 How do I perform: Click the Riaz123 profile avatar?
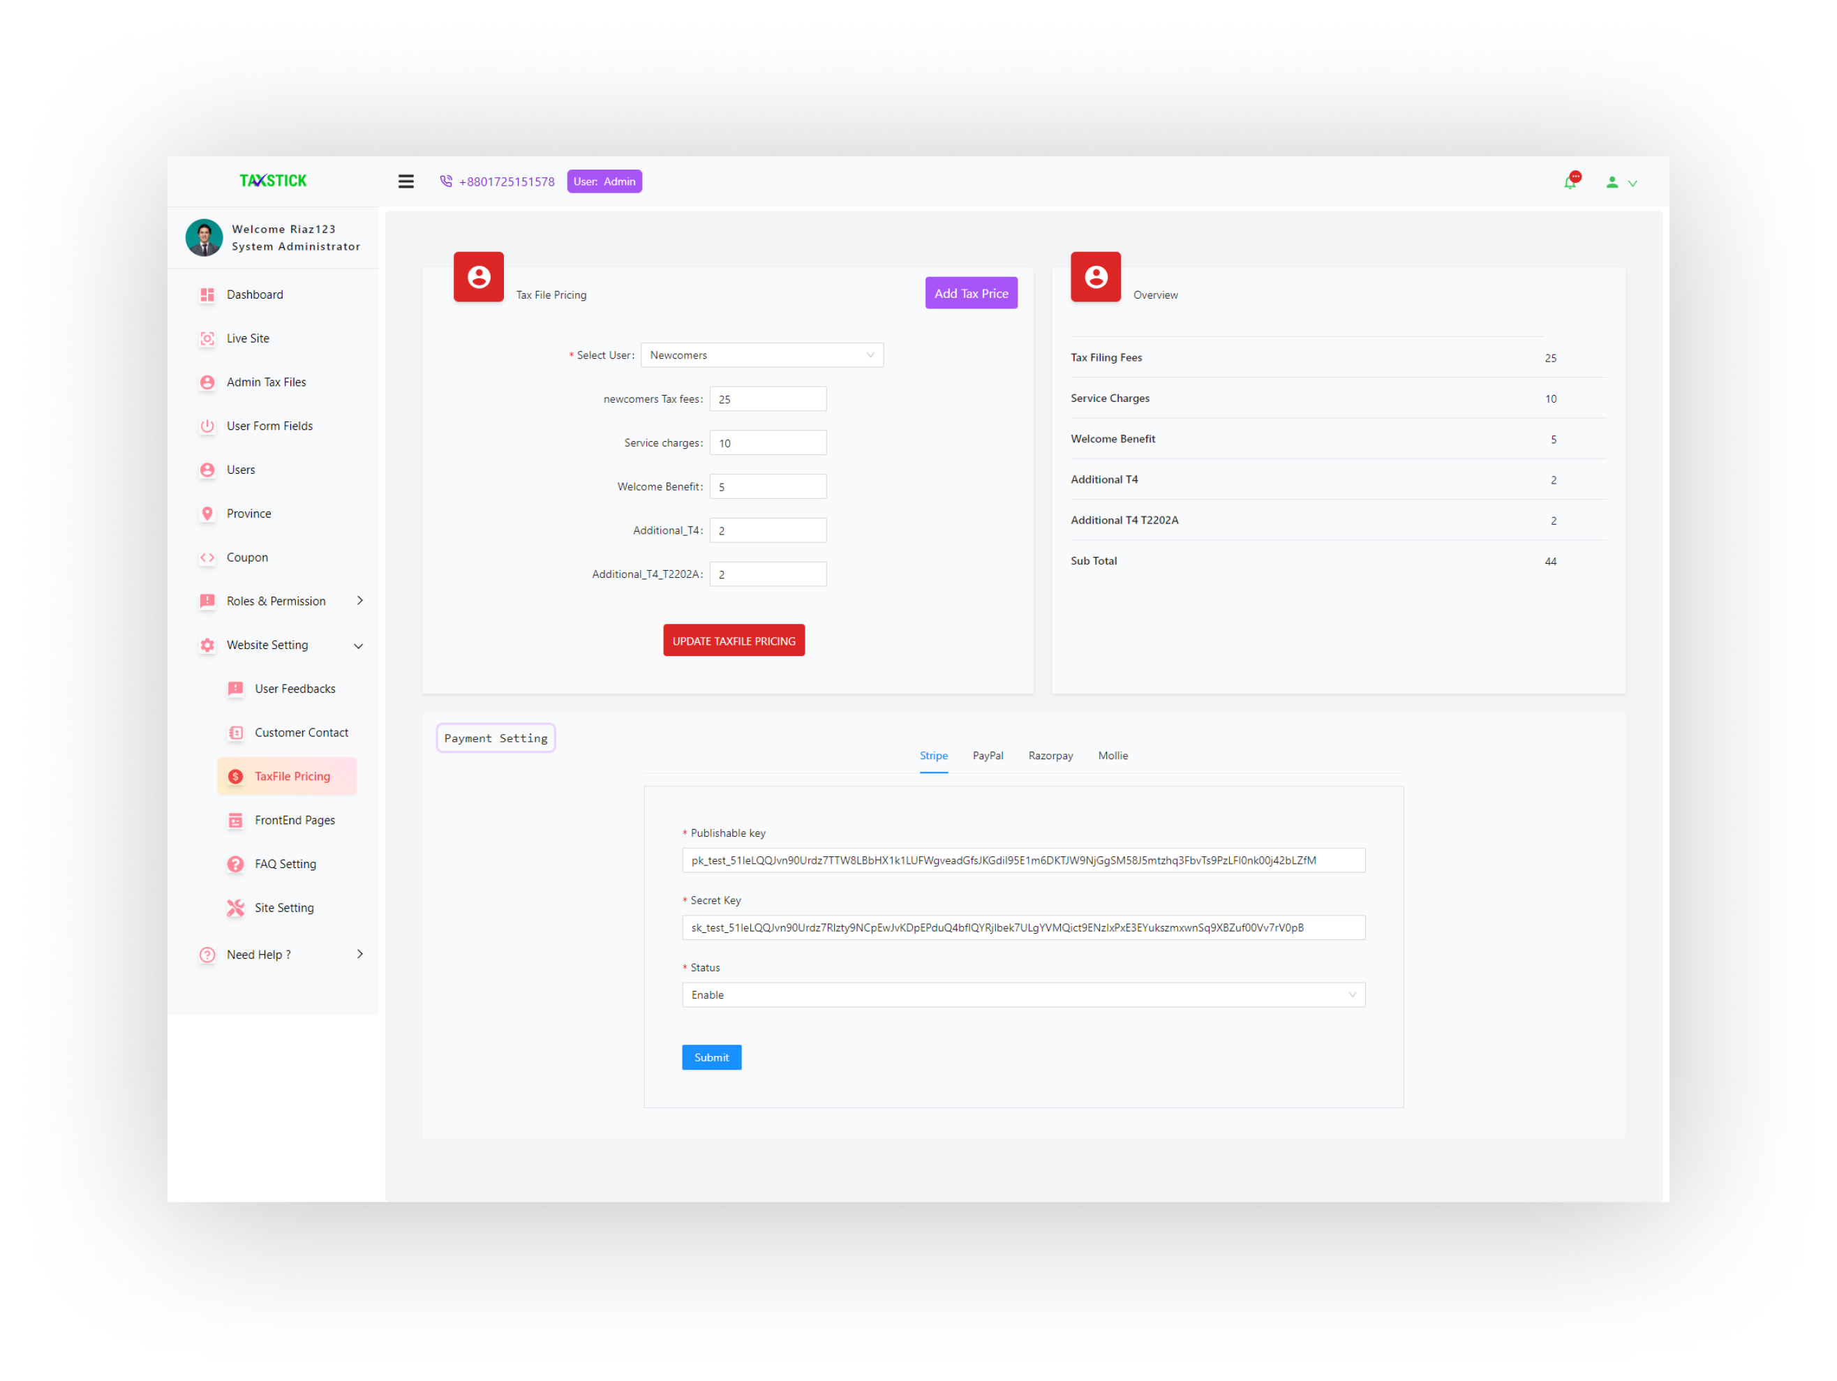click(x=204, y=237)
